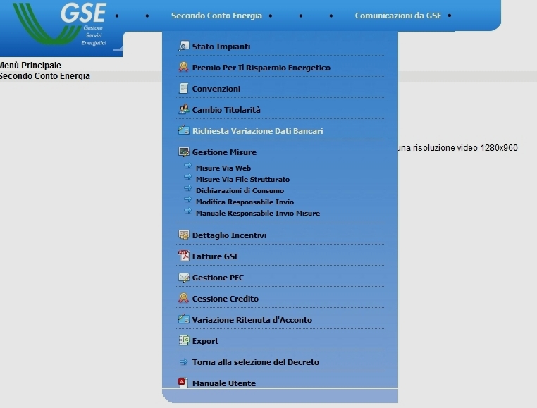Click the Gestione PEC envelope icon
Image resolution: width=537 pixels, height=408 pixels.
pyautogui.click(x=183, y=277)
